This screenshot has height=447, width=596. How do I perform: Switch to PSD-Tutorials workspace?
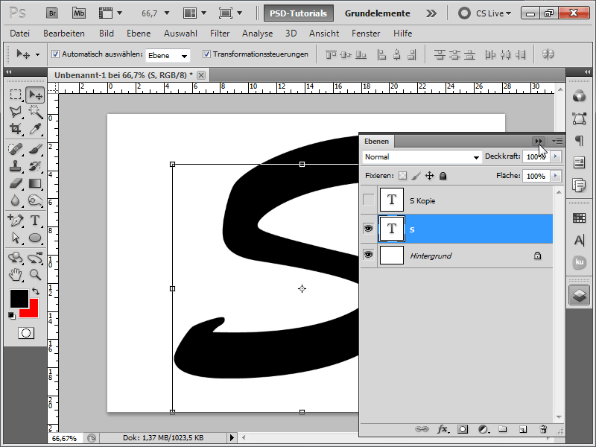click(x=299, y=13)
